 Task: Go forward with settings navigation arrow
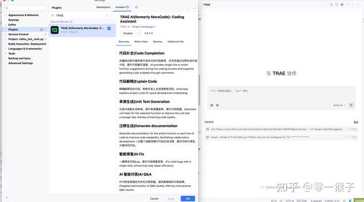click(x=194, y=8)
